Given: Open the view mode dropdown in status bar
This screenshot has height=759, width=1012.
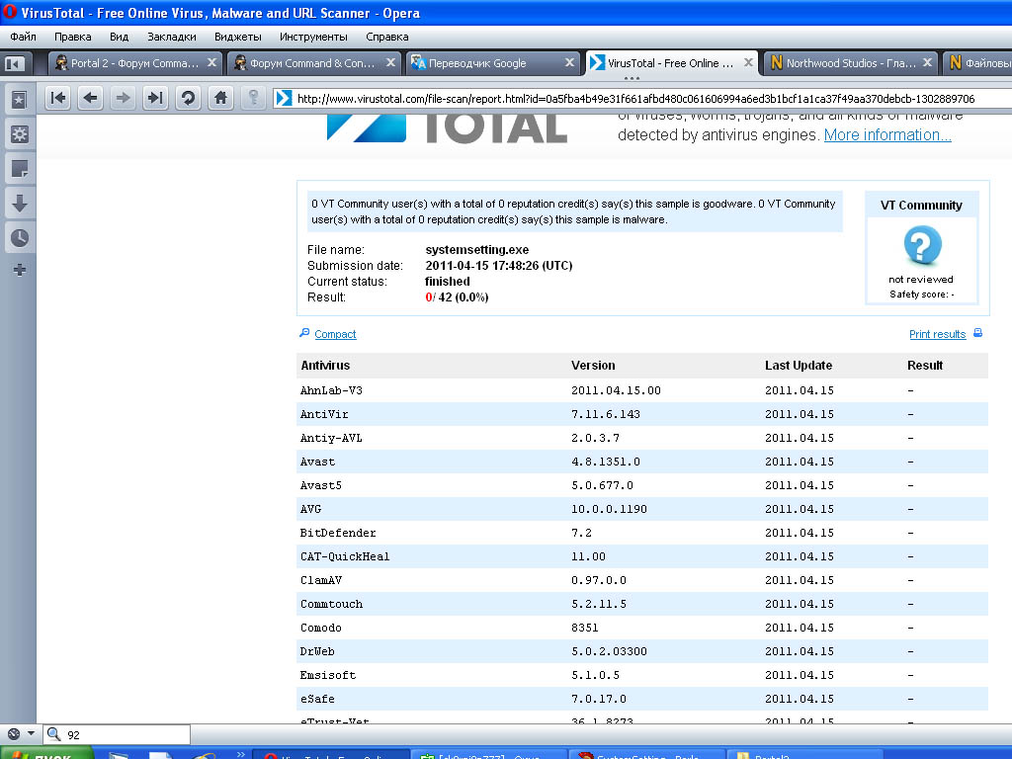Looking at the screenshot, I should (31, 734).
